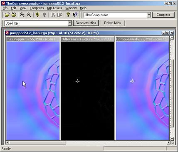Click the Ready status bar text
Screen dimensions: 178x152
[6, 149]
